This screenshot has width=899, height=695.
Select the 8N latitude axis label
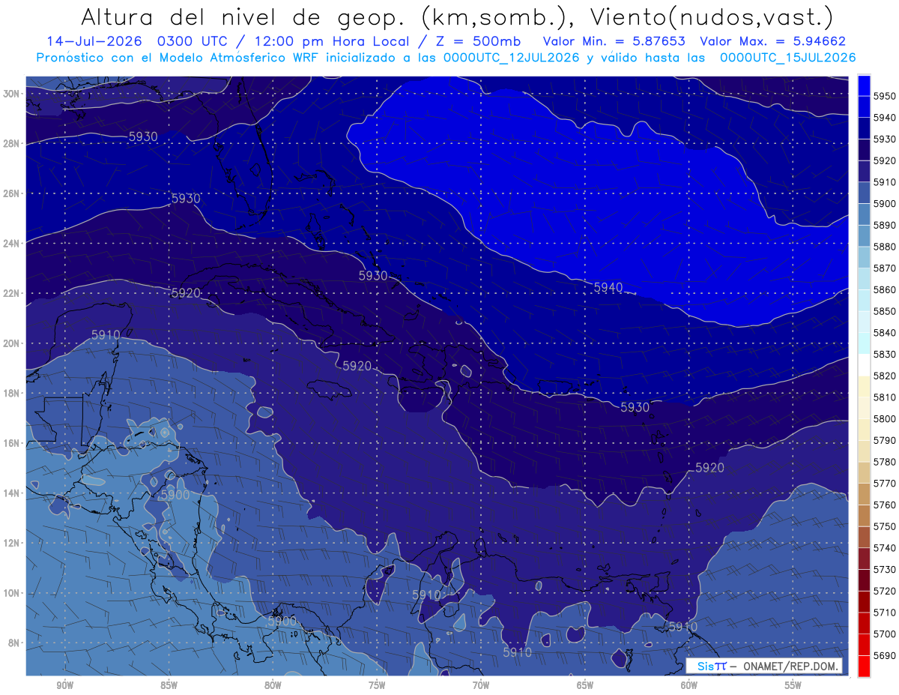[x=13, y=643]
